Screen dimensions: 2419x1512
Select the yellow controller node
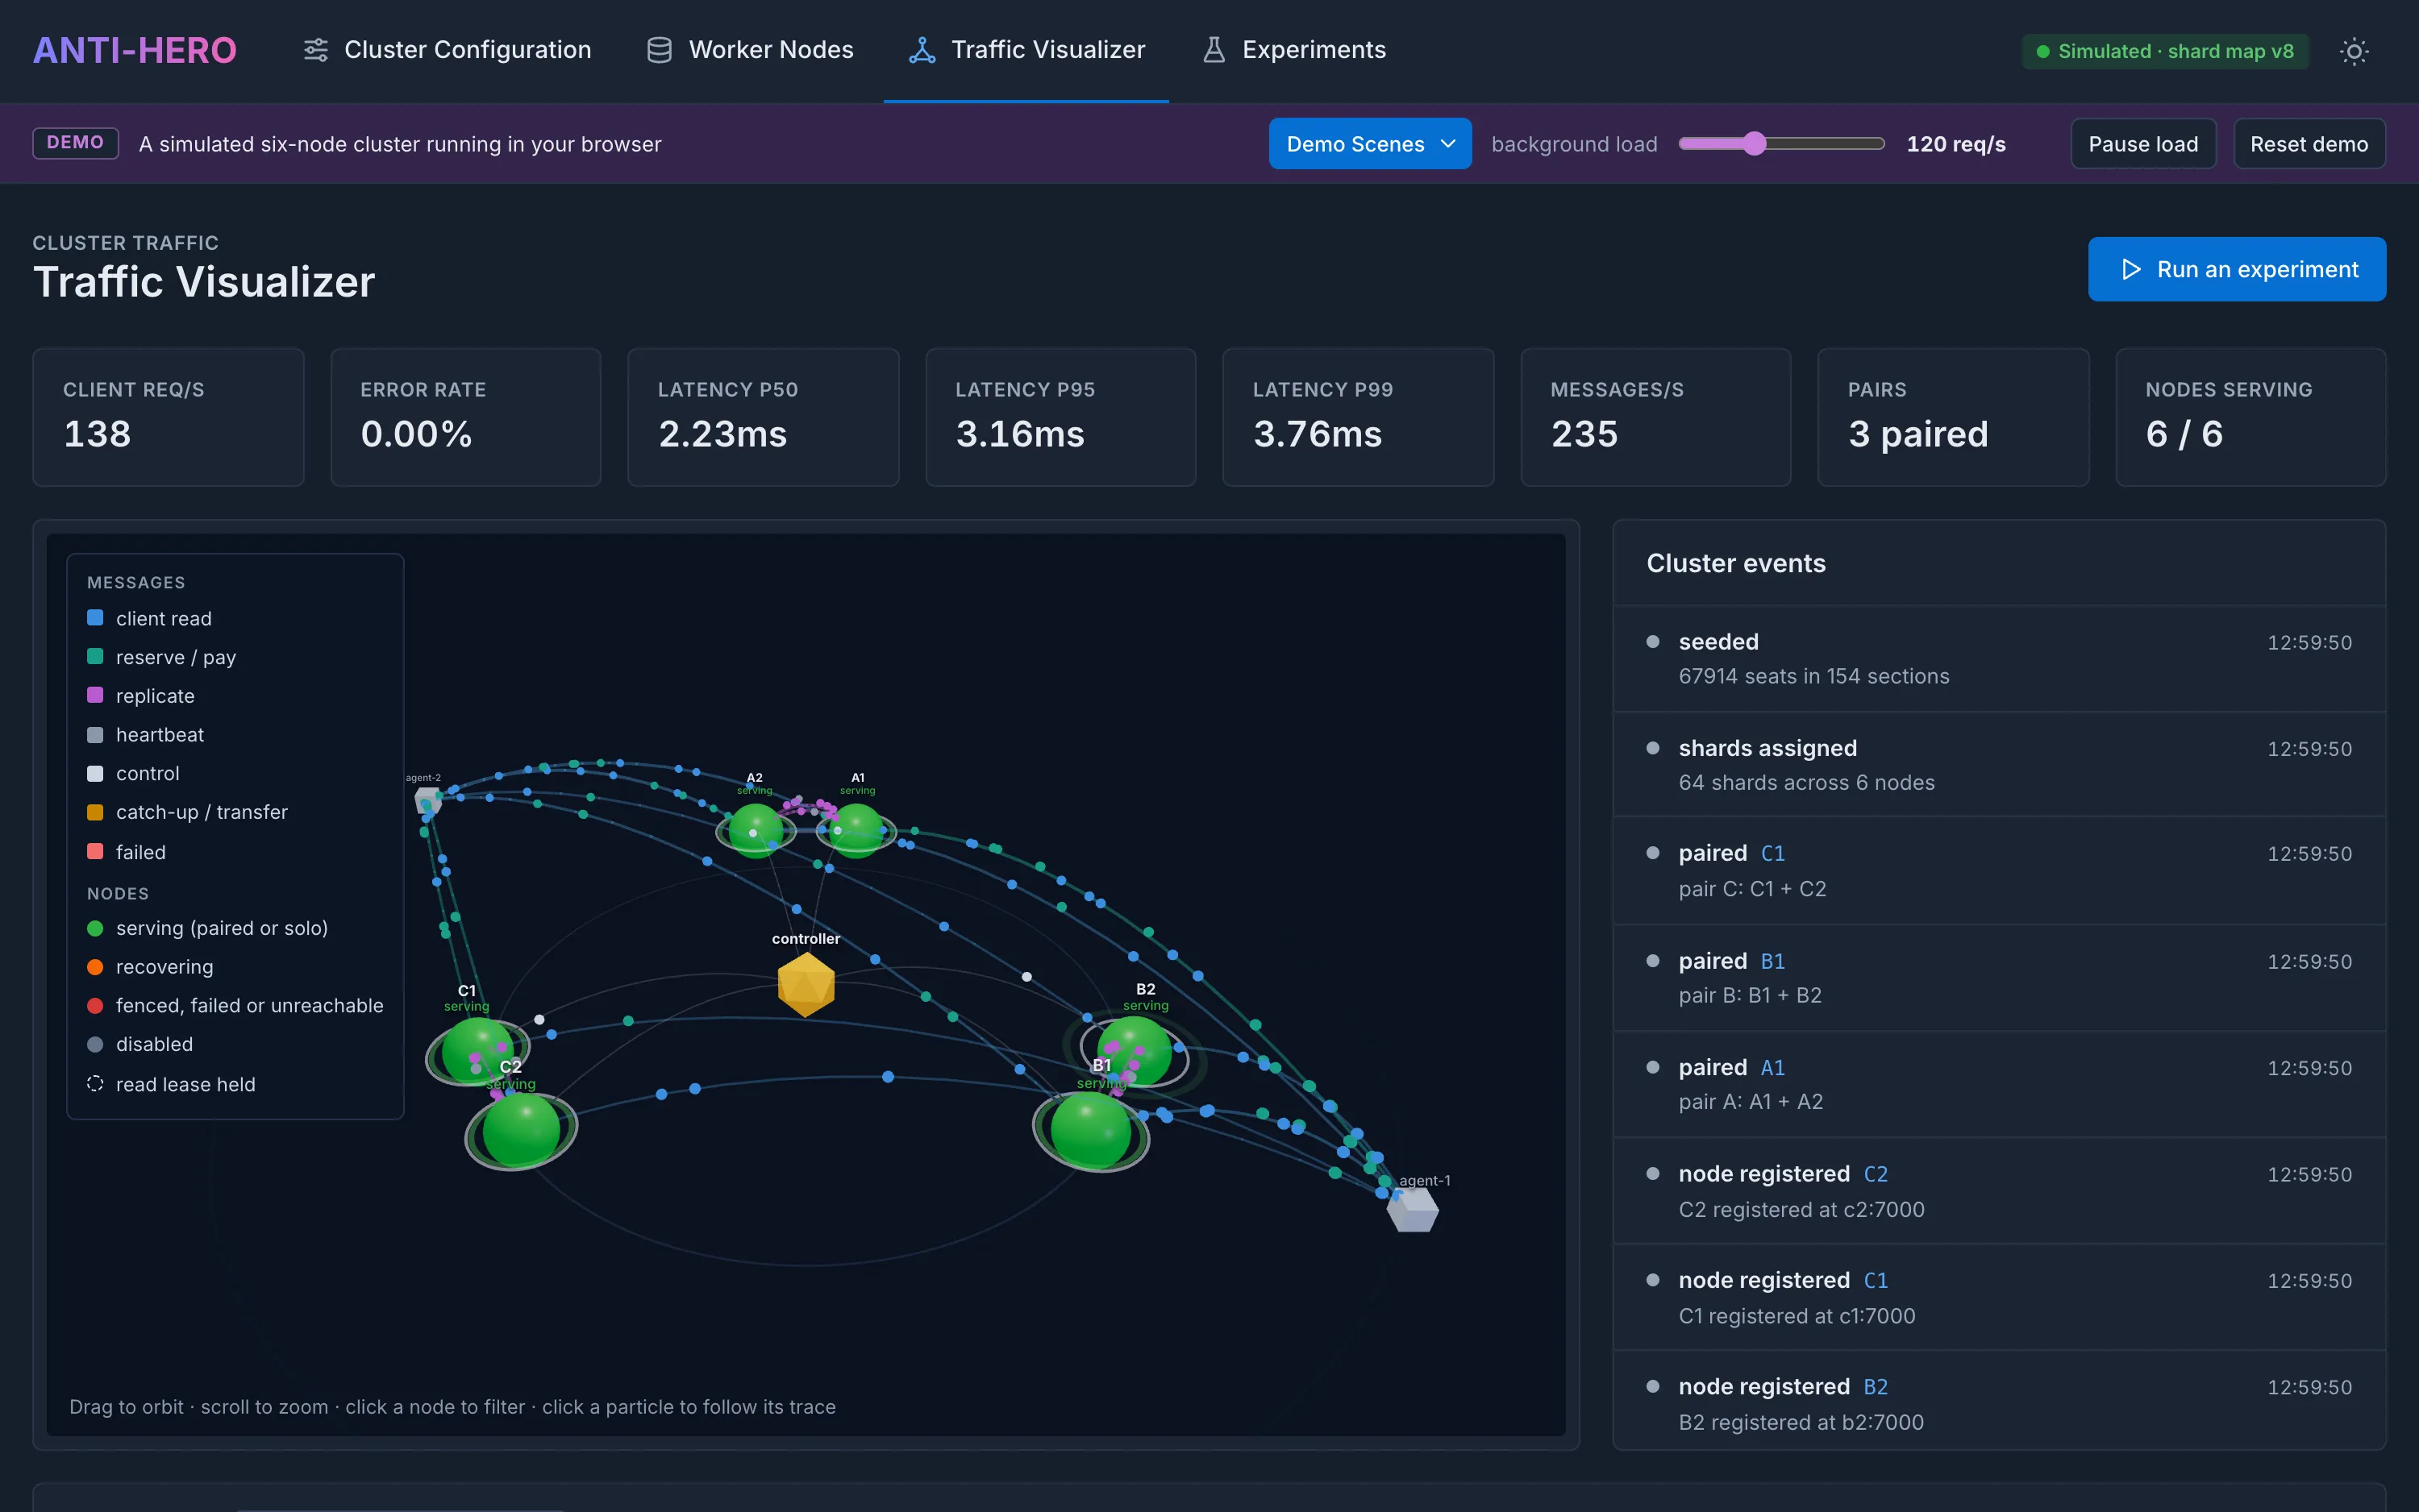[x=806, y=984]
